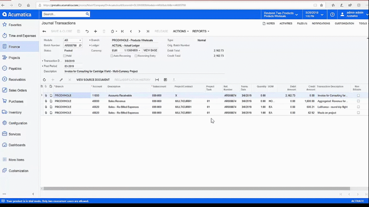Toggle Non Billable for Lufthansa flight row
369x207 pixels.
(x=358, y=107)
